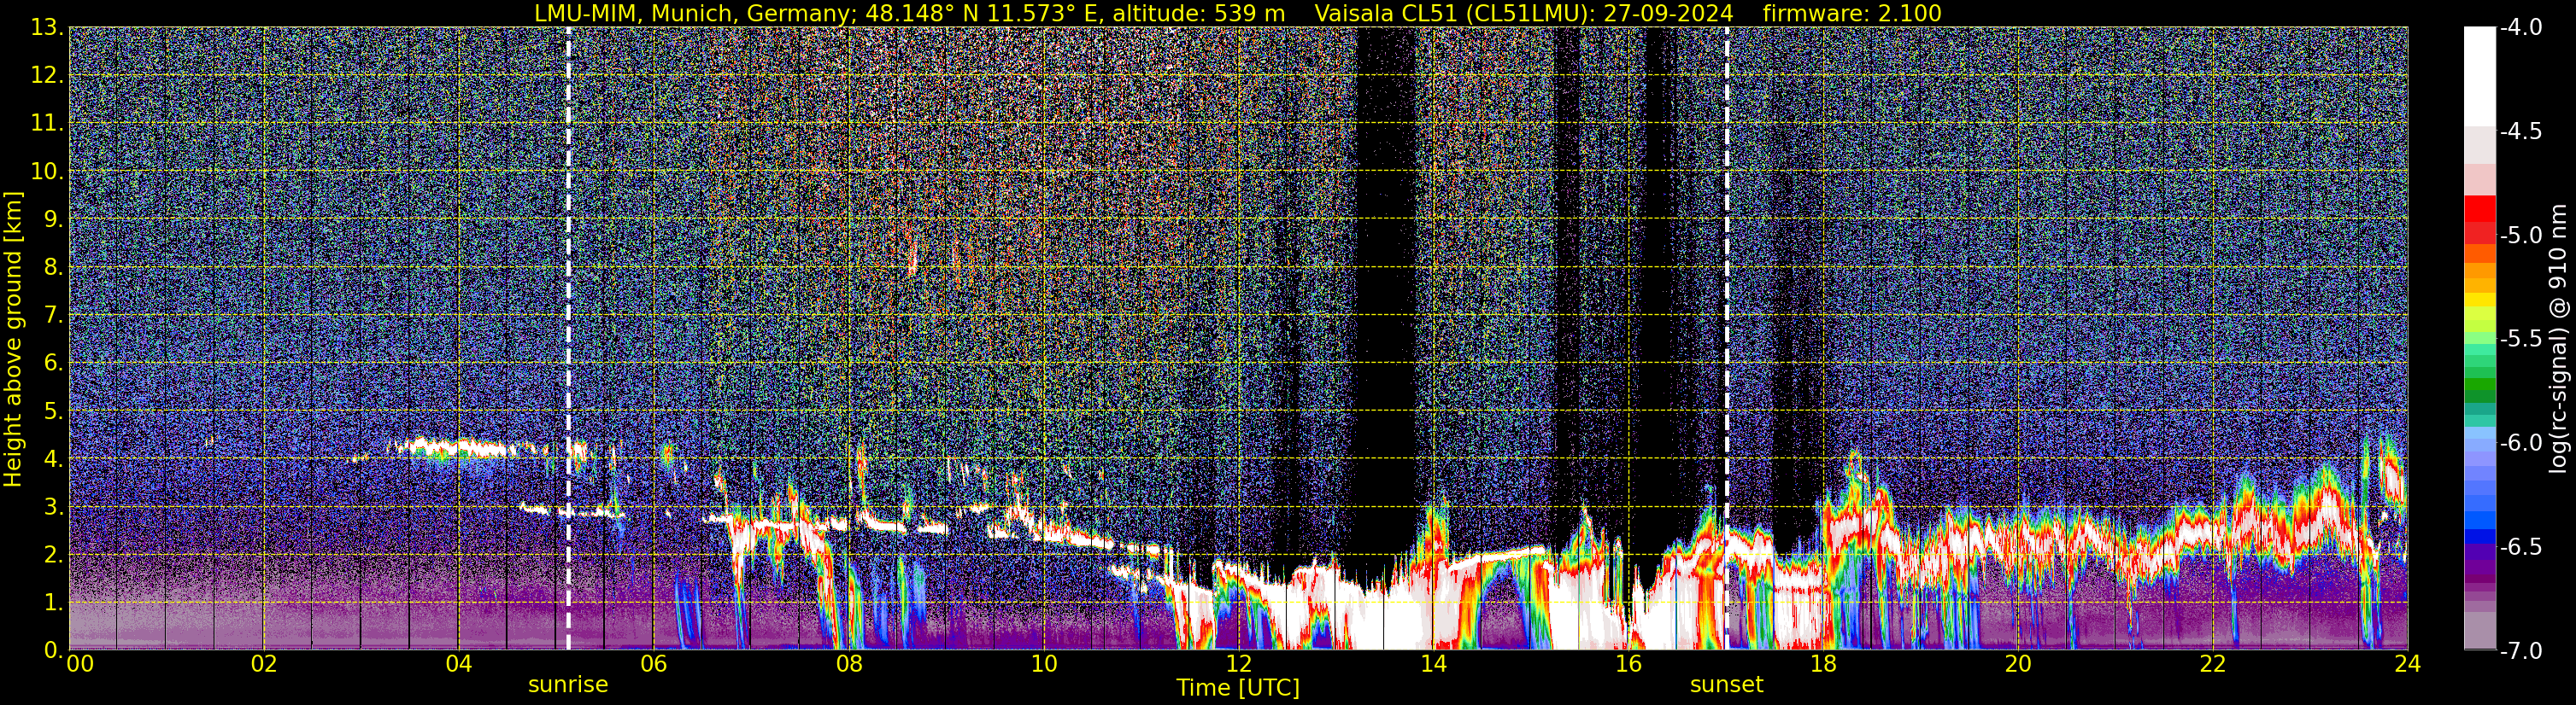Click the 'sunset' label below the time axis

click(1727, 685)
